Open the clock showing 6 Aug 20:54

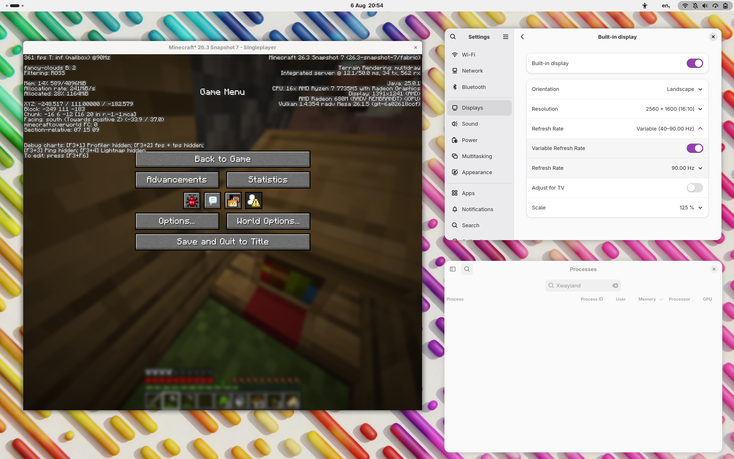(x=367, y=6)
